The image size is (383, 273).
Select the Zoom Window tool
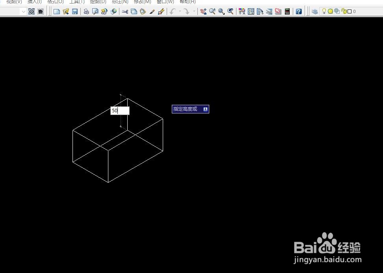pyautogui.click(x=221, y=11)
